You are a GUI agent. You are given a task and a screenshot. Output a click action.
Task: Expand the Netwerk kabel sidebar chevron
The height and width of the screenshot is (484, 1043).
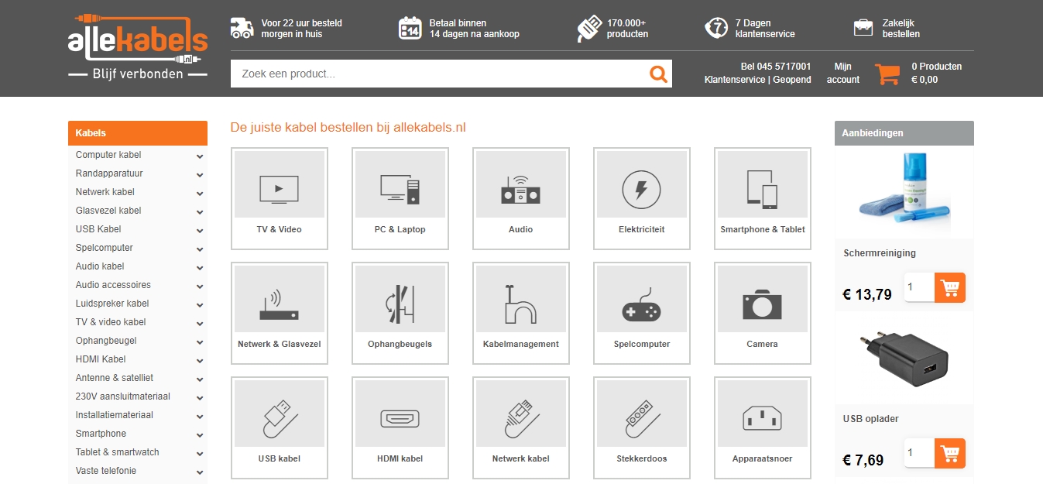[200, 193]
